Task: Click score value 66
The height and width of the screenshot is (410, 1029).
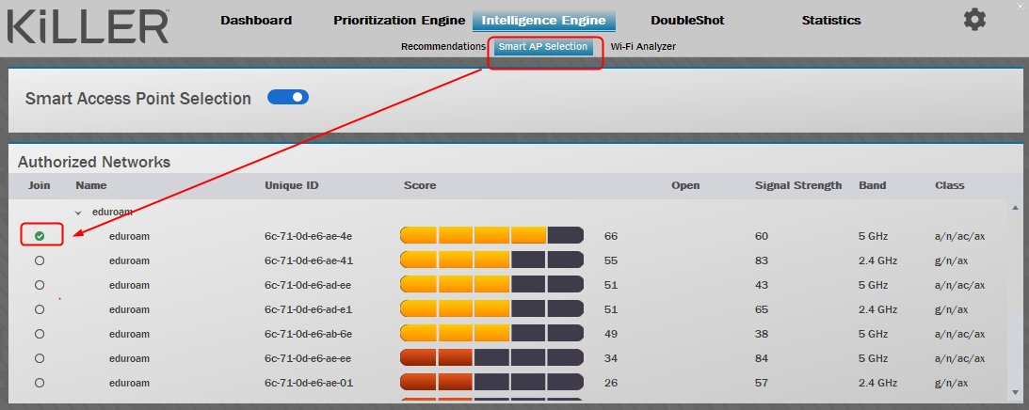Action: click(611, 236)
